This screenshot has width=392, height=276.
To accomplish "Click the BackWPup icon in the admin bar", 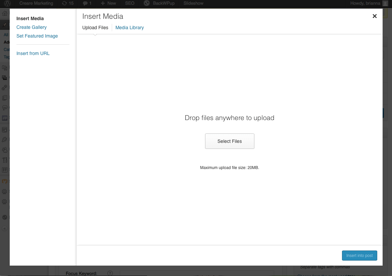I will 146,4.
